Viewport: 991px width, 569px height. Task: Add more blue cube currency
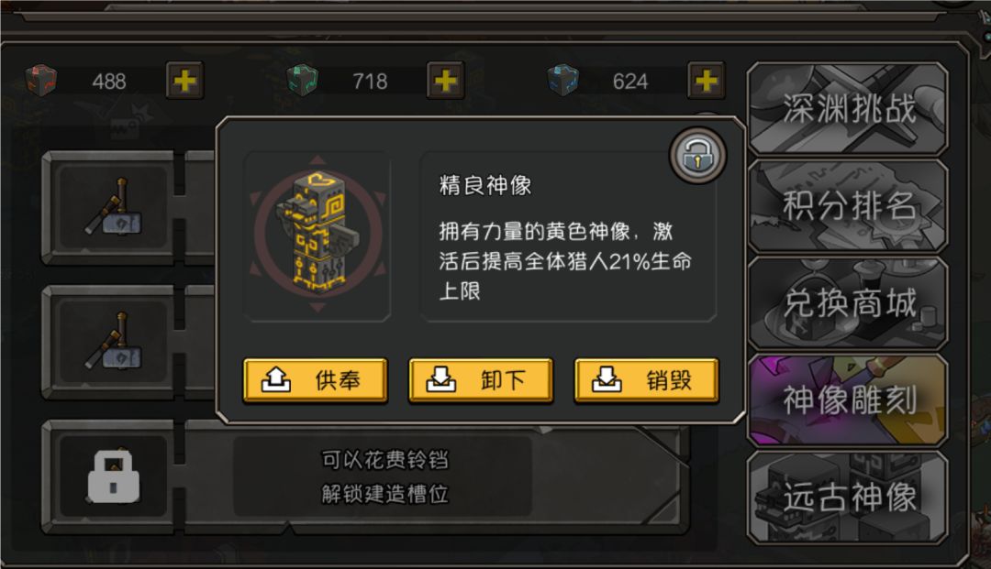706,81
